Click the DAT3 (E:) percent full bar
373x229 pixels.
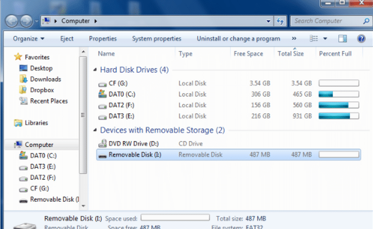pyautogui.click(x=339, y=116)
